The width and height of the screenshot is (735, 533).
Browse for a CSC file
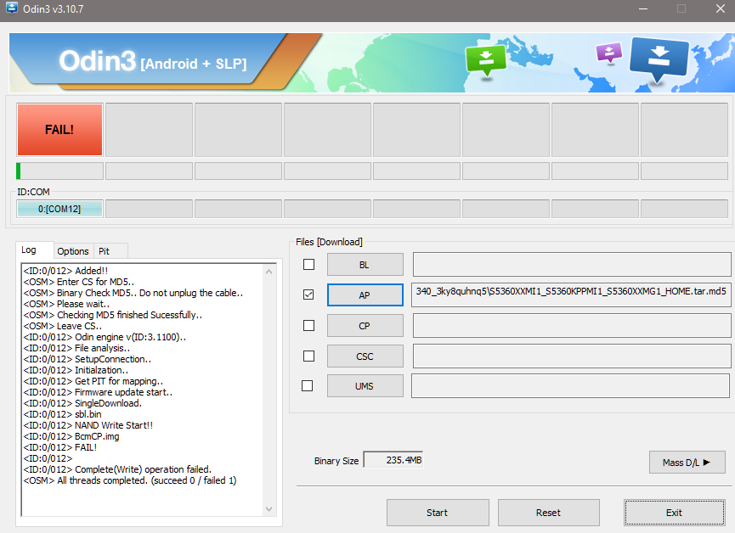pos(365,356)
